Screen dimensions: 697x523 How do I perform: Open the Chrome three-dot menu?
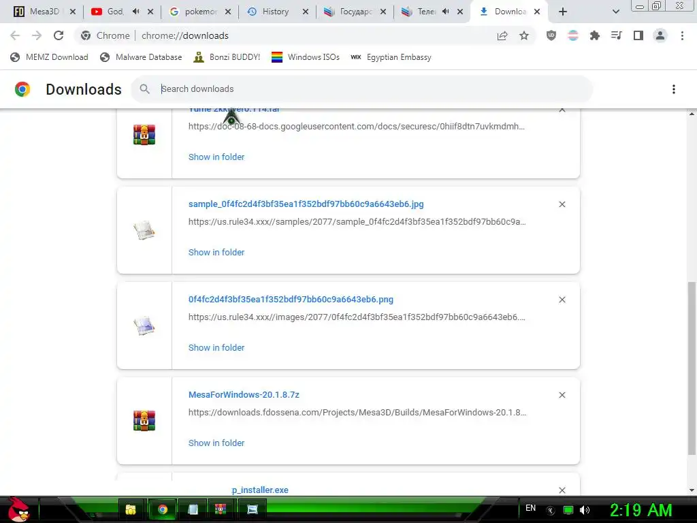[682, 35]
